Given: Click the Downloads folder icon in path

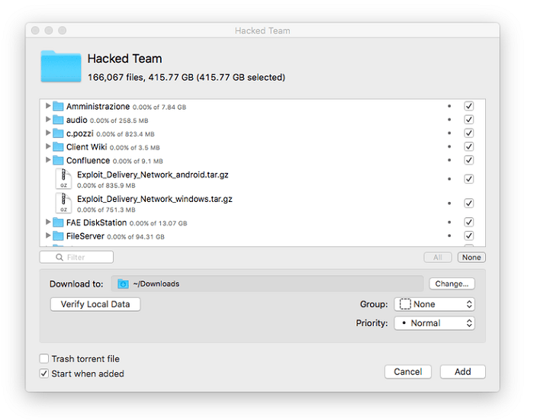Looking at the screenshot, I should (x=123, y=284).
